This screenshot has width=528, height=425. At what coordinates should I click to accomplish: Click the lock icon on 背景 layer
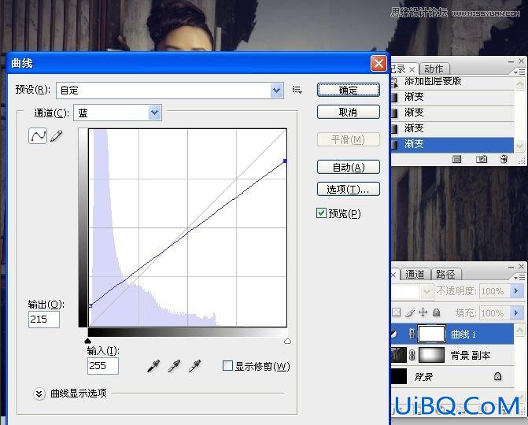[497, 376]
